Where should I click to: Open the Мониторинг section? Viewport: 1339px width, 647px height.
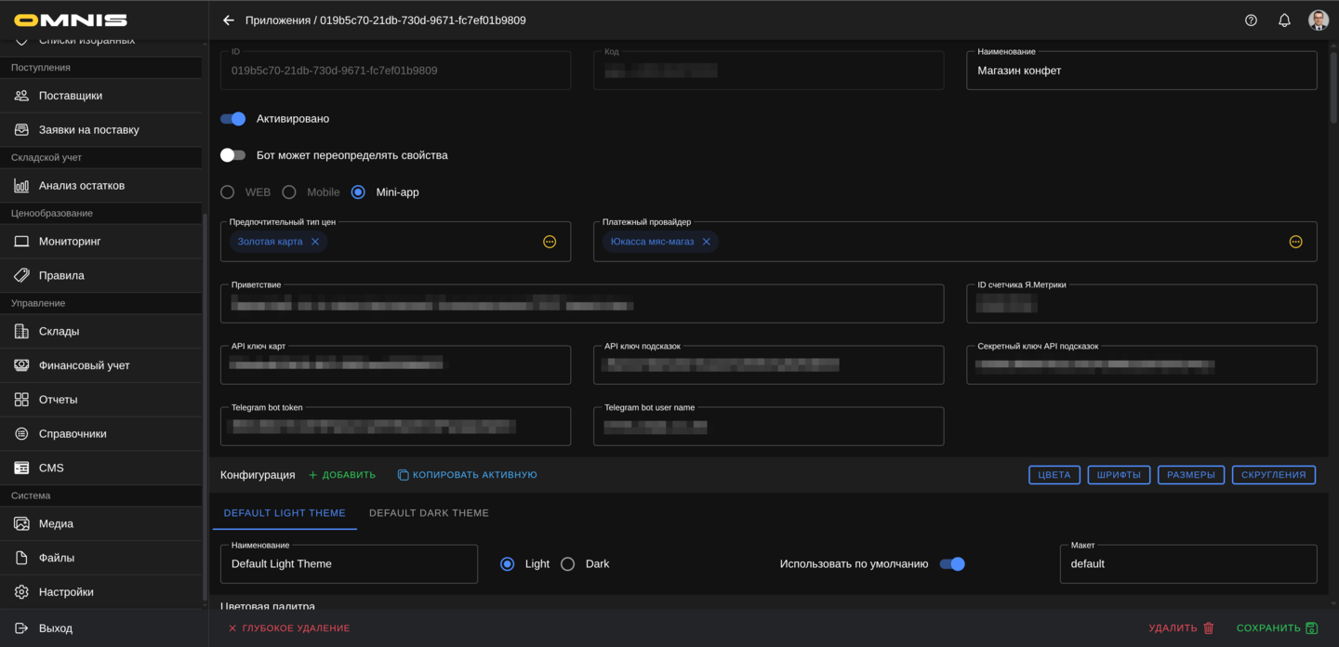71,241
